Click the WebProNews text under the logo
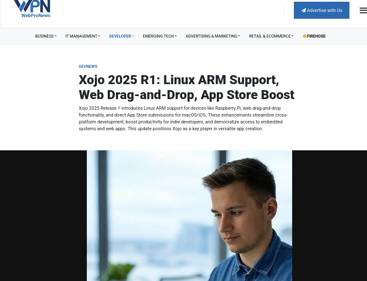This screenshot has height=281, width=367. pos(36,16)
